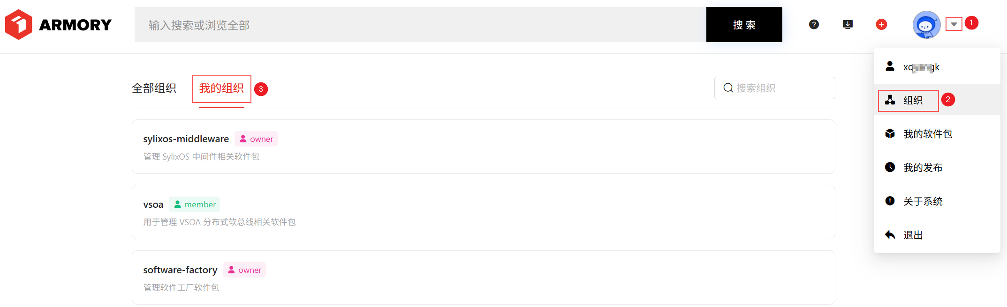The height and width of the screenshot is (307, 1007).
Task: Expand the user dropdown arrow
Action: [x=954, y=24]
